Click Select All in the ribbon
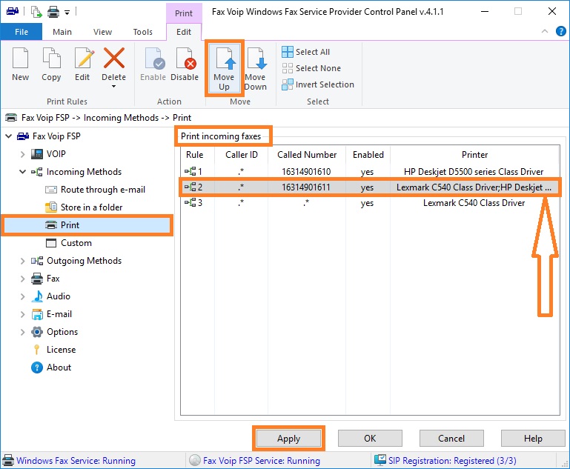Screen dimensions: 570x469 (306, 52)
